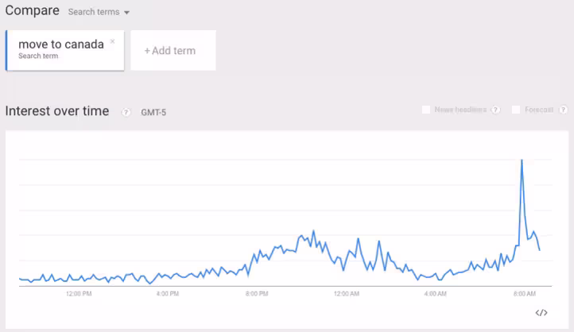574x332 pixels.
Task: Open the Search terms dropdown
Action: 99,12
